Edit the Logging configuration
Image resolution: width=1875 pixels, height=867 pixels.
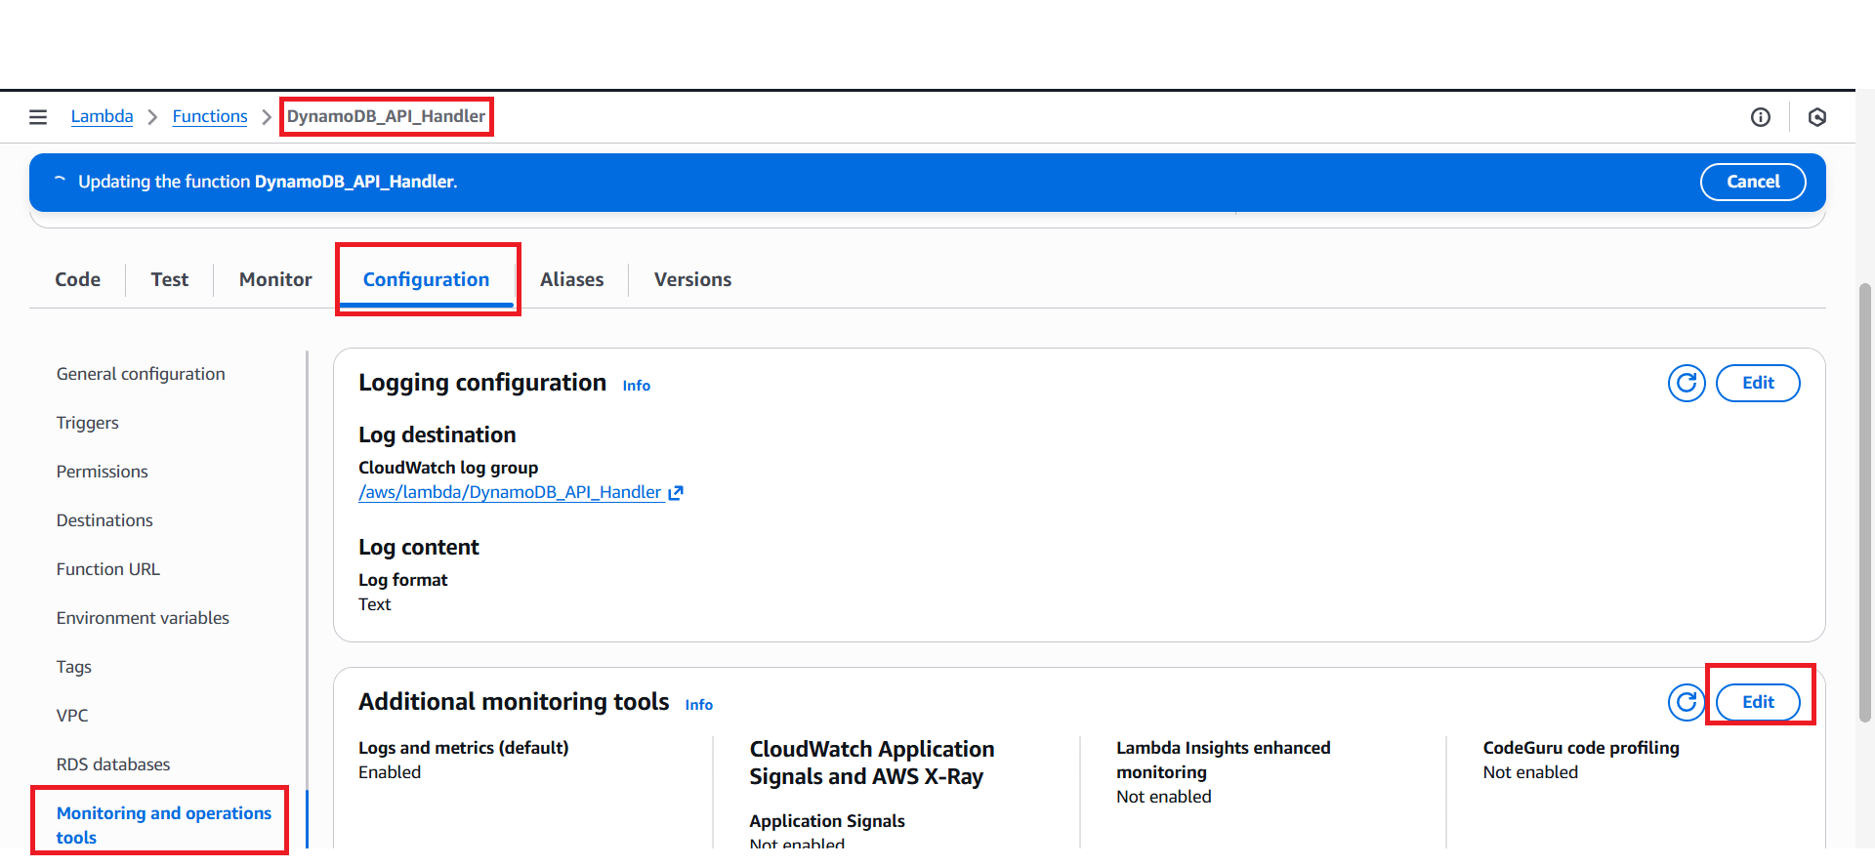click(1757, 384)
